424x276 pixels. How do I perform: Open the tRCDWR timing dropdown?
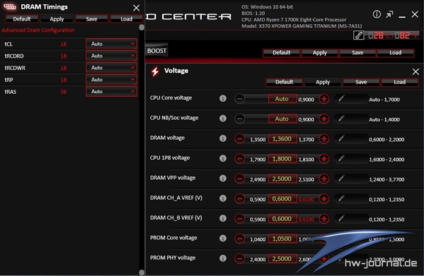111,68
